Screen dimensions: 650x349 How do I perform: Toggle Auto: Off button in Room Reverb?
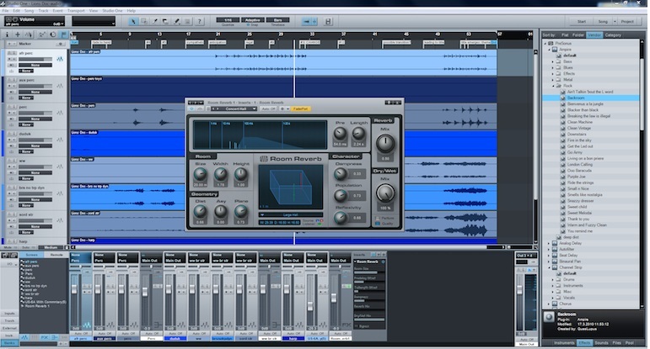(x=268, y=108)
